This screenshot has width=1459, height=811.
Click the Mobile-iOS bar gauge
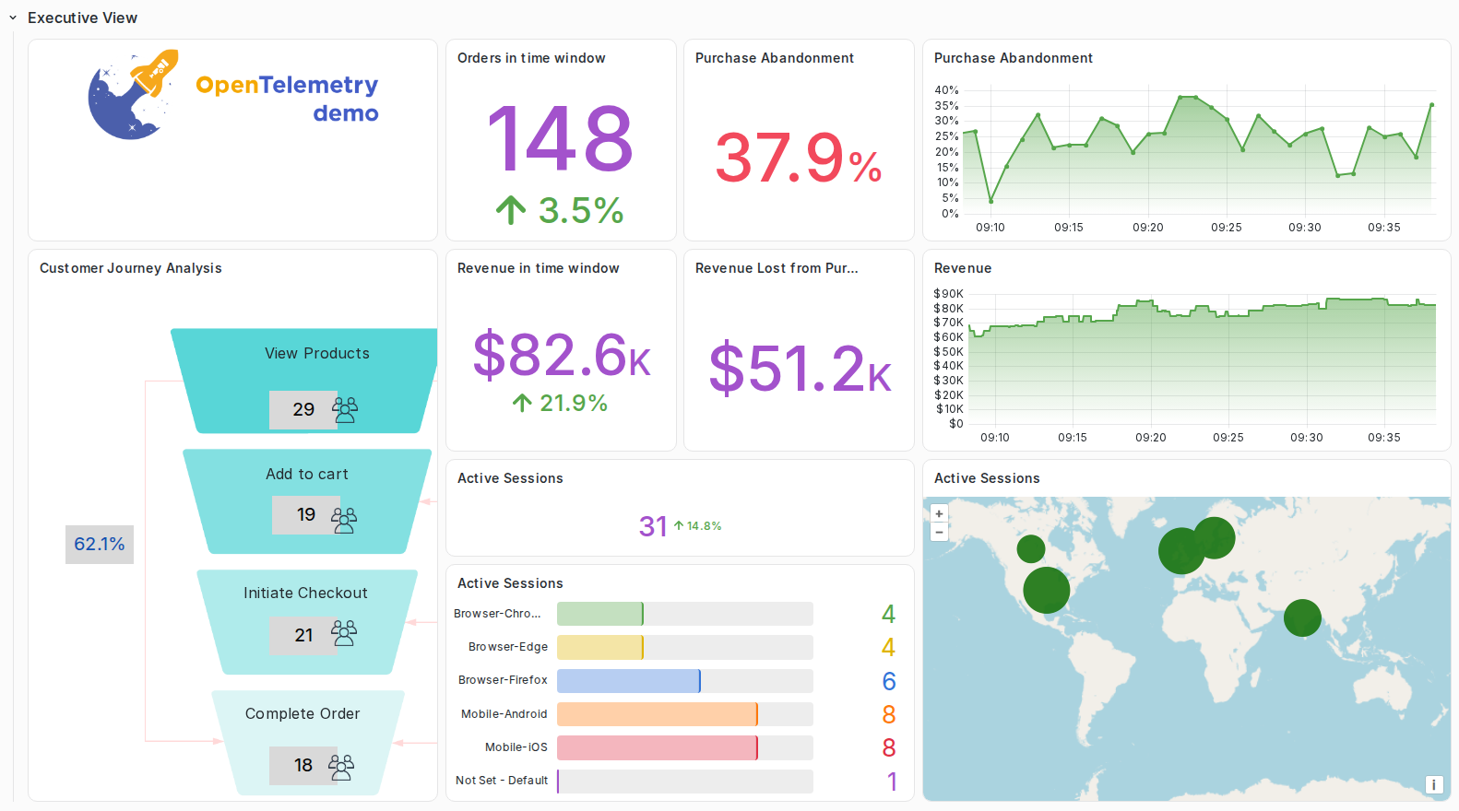(685, 747)
